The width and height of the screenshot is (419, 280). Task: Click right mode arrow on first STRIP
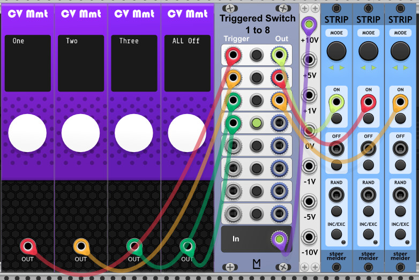342,68
